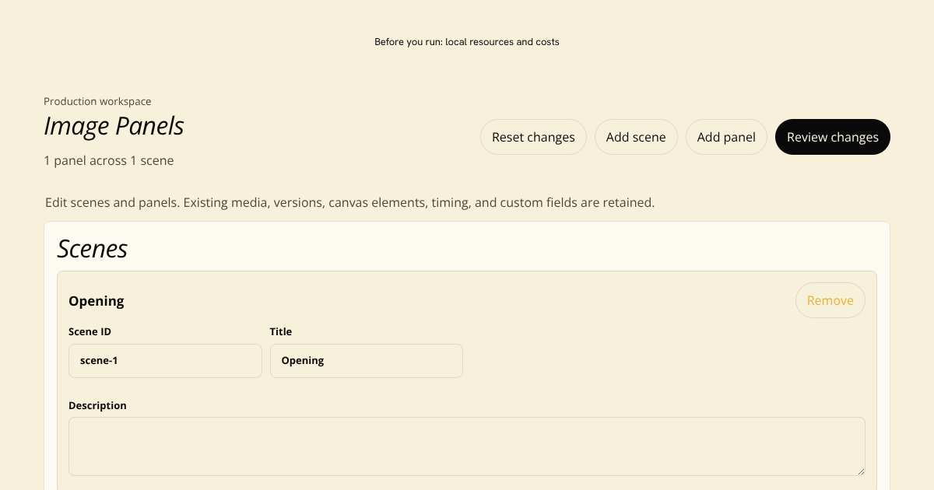This screenshot has height=490, width=934.
Task: Grab the Description textarea resize handle
Action: 860,471
